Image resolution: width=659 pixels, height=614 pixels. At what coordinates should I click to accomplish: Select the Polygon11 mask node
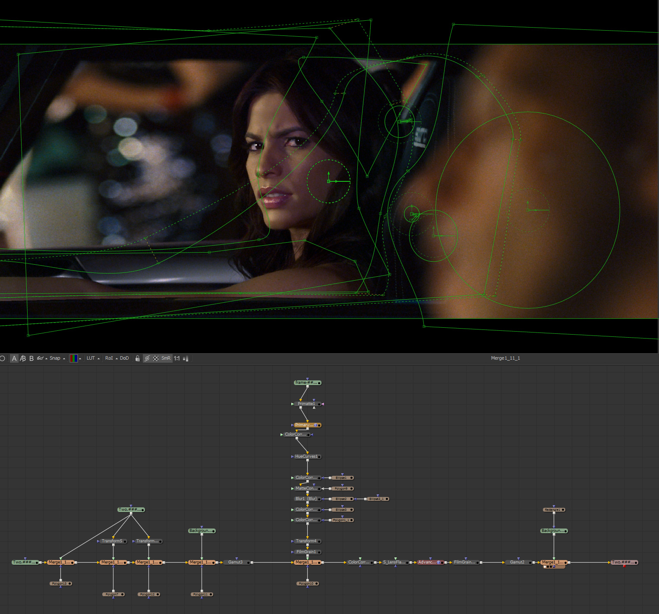click(x=202, y=594)
